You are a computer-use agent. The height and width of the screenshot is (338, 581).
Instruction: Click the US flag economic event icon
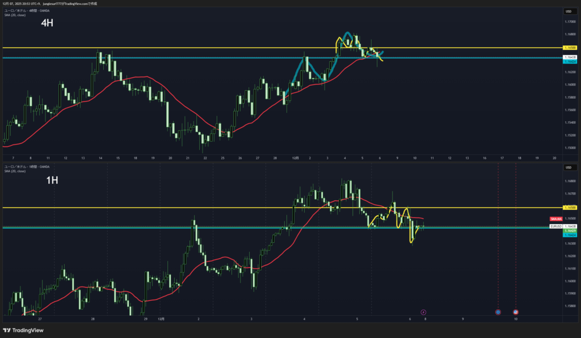pyautogui.click(x=516, y=312)
